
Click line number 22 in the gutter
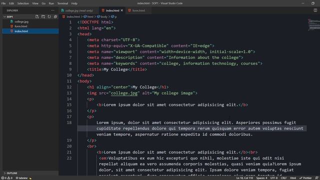coord(69,158)
